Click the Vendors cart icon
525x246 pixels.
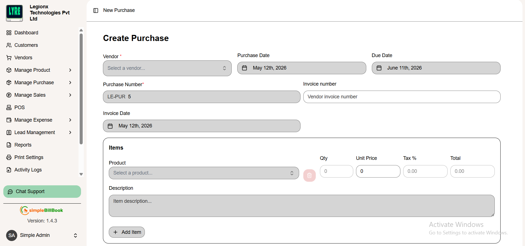[x=9, y=58]
